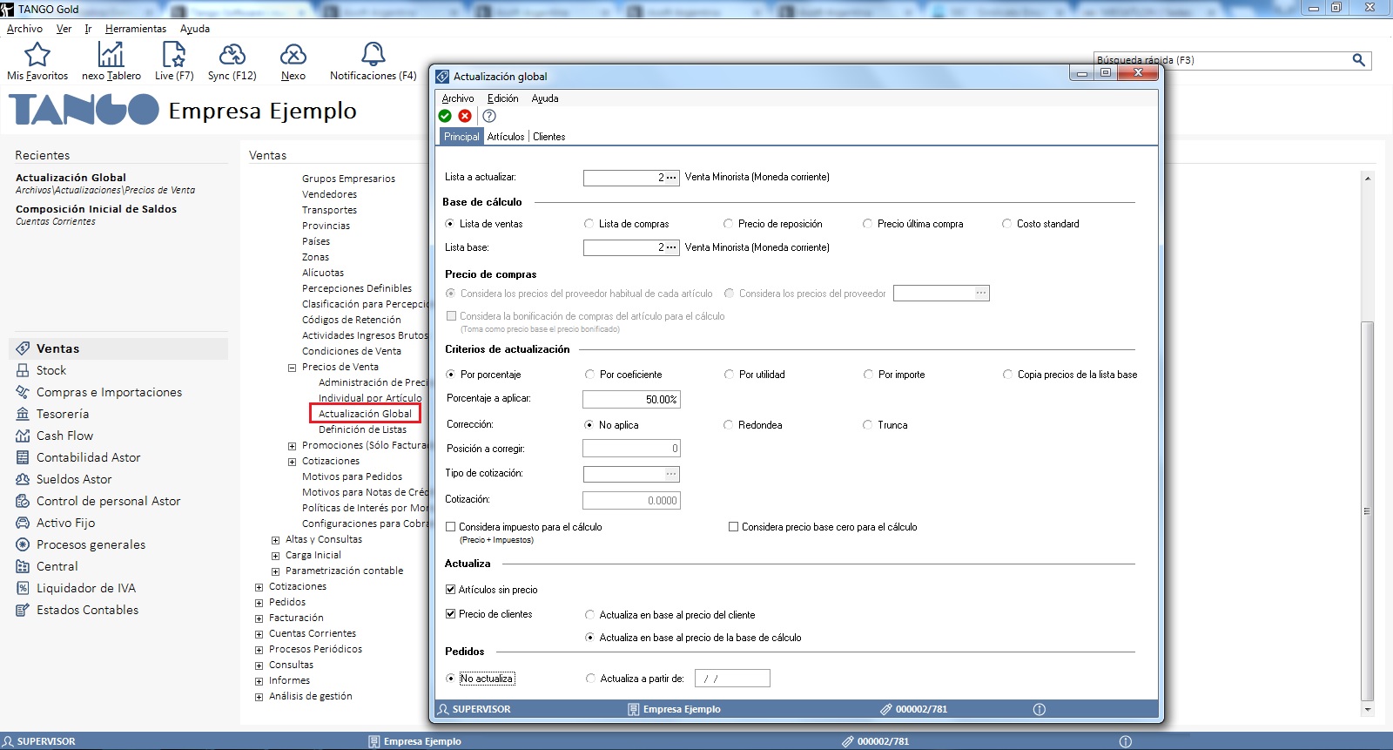The height and width of the screenshot is (750, 1393).
Task: Click the red cancel icon in dialog
Action: point(465,116)
